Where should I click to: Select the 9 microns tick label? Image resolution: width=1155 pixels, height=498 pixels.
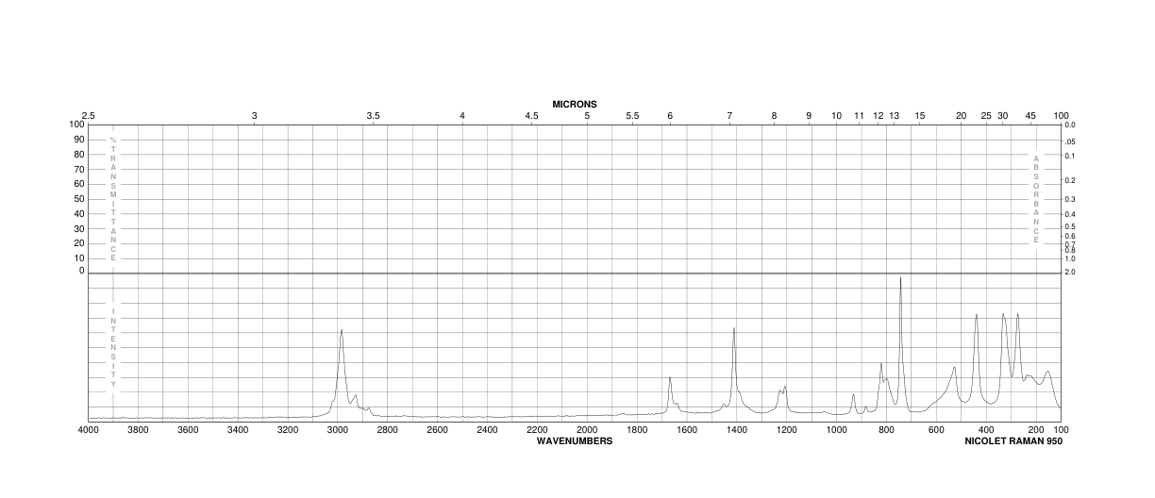pos(809,116)
